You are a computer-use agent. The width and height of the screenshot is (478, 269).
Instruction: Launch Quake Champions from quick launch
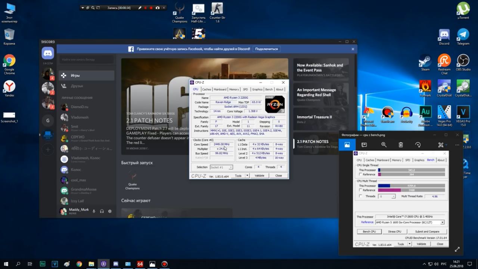[132, 180]
